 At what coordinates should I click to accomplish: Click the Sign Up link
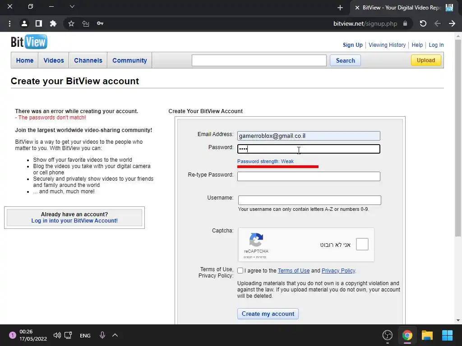tap(353, 45)
